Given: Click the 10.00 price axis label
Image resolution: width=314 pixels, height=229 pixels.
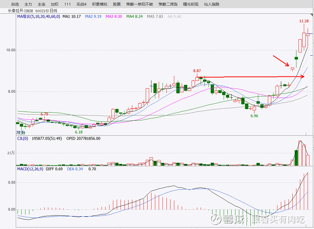Looking at the screenshot, I should click(11, 50).
